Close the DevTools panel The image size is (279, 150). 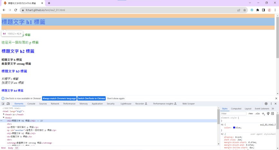[x=276, y=104]
